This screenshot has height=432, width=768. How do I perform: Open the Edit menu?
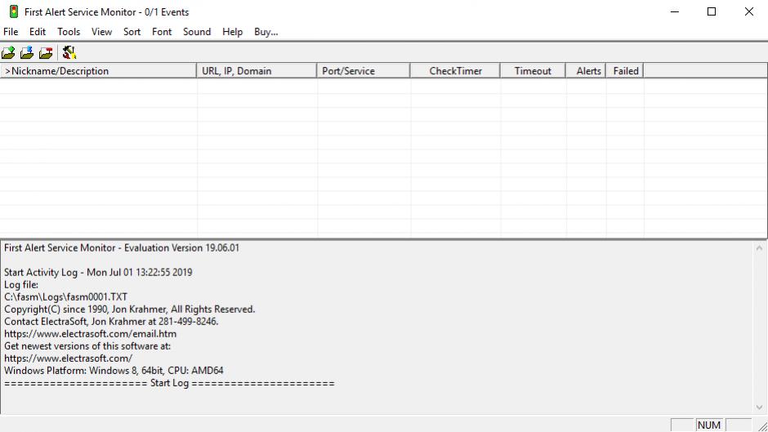(38, 32)
